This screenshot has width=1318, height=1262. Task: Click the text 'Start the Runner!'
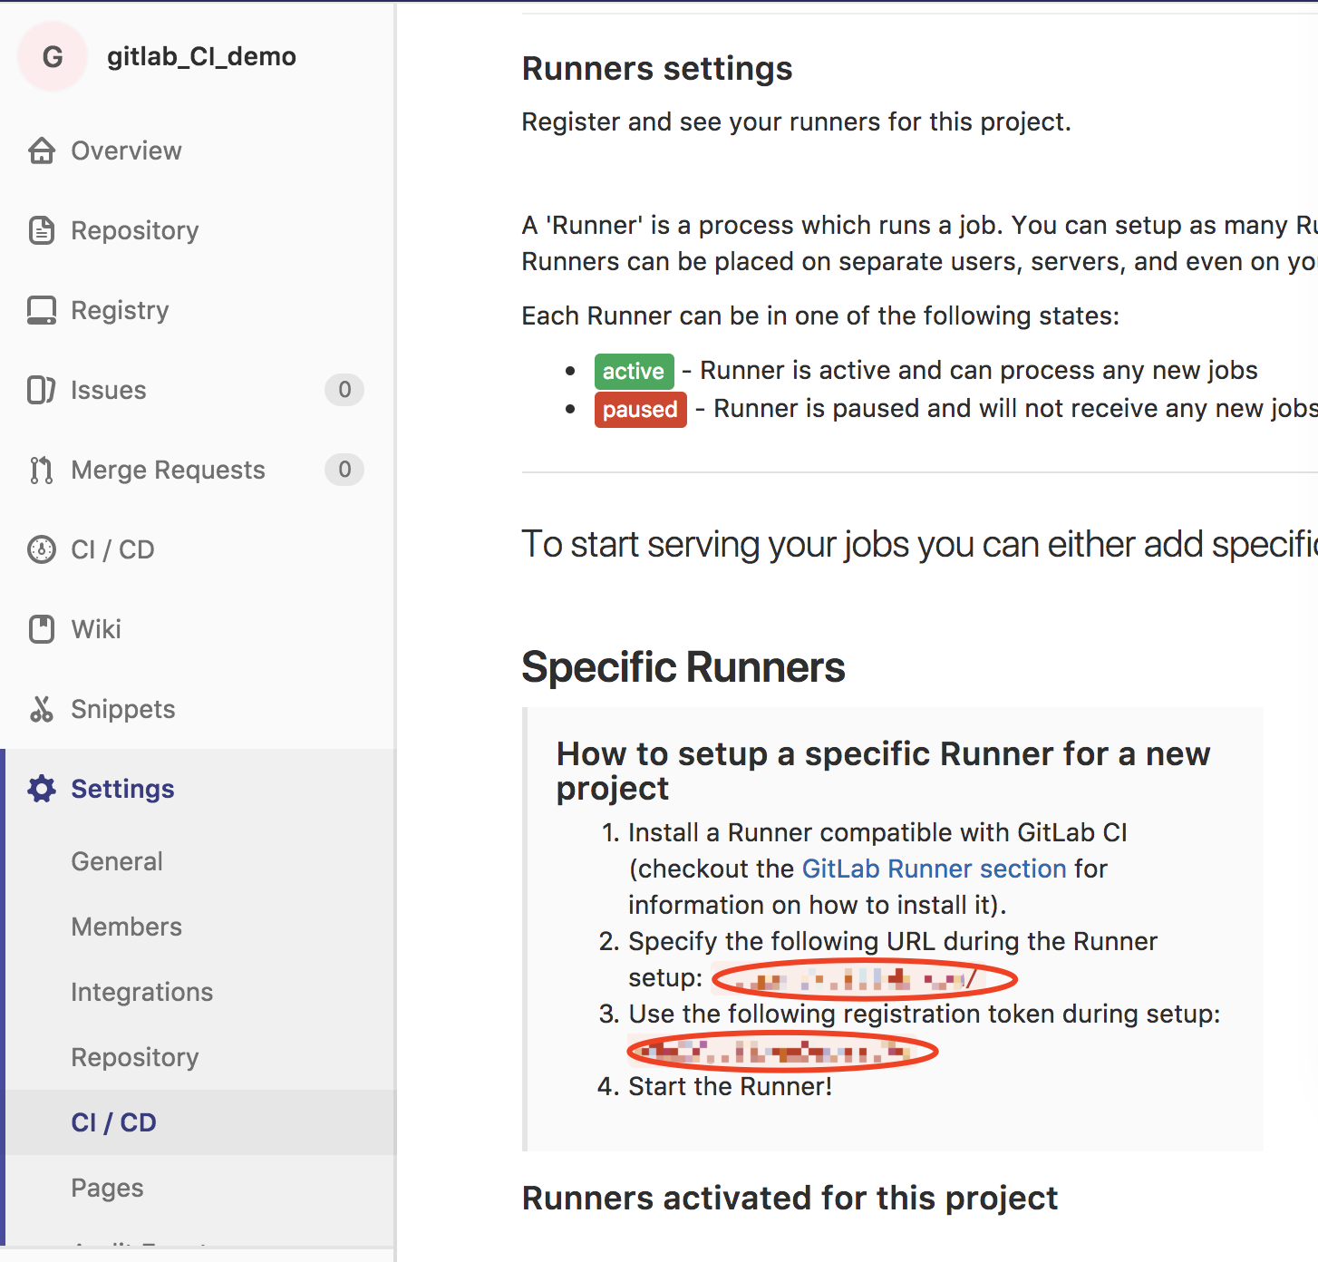[731, 1086]
